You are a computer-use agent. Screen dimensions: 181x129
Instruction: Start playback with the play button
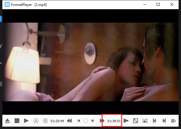(26, 121)
